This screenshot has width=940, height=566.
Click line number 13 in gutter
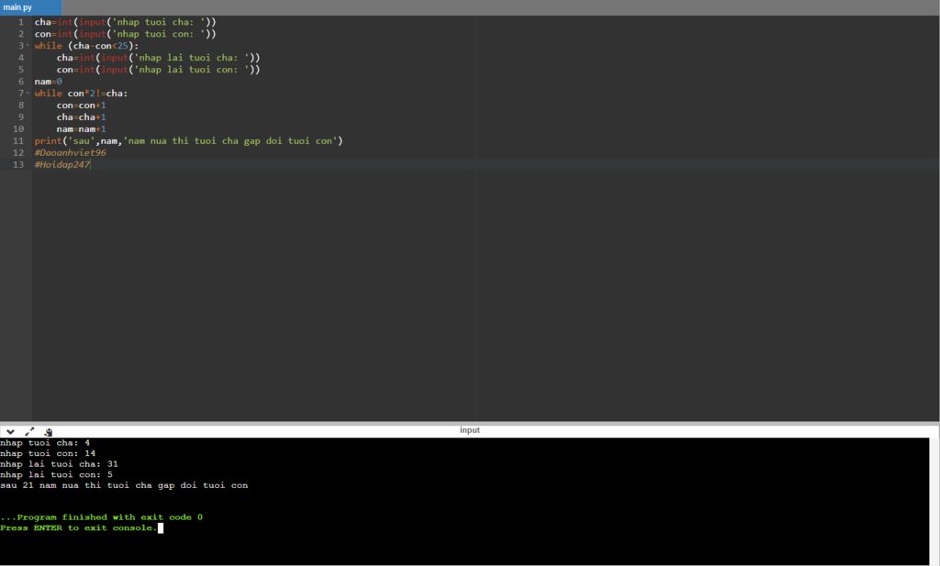[x=18, y=165]
